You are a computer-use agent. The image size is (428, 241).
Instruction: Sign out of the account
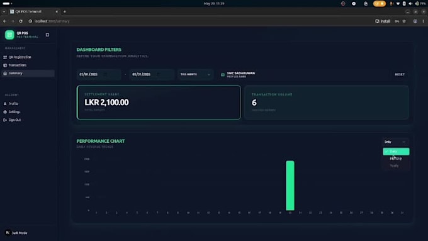coord(28,120)
